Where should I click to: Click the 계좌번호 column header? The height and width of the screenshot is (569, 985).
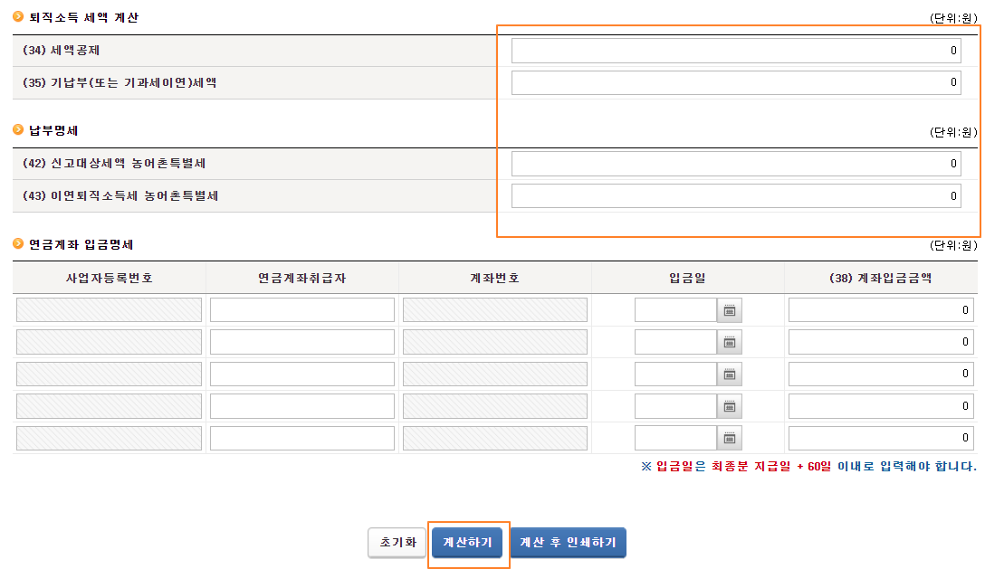pyautogui.click(x=495, y=279)
